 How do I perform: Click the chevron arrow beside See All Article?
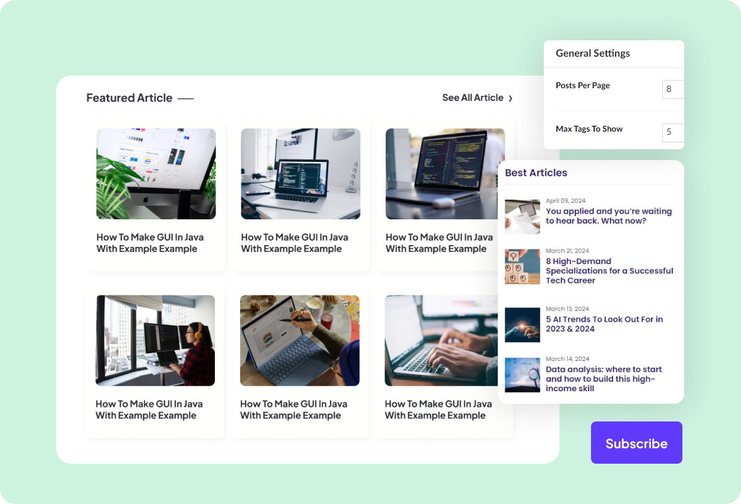click(x=510, y=98)
